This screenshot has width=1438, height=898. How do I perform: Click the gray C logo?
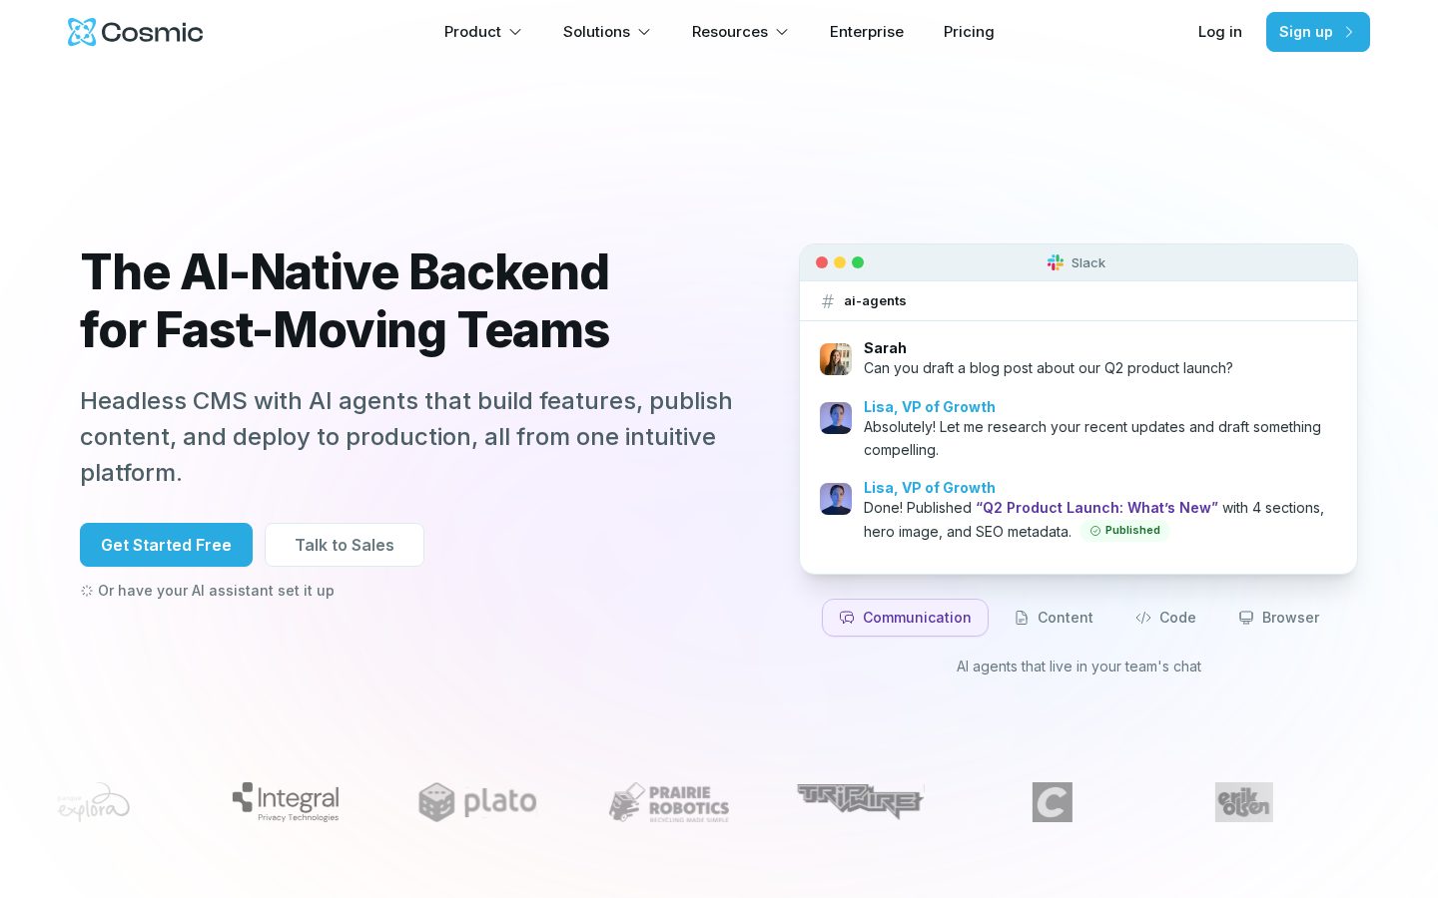point(1053,802)
